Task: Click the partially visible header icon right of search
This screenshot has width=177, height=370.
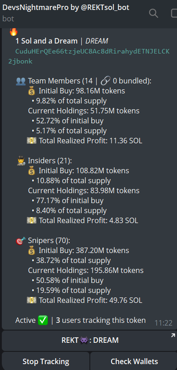Action: tap(174, 14)
